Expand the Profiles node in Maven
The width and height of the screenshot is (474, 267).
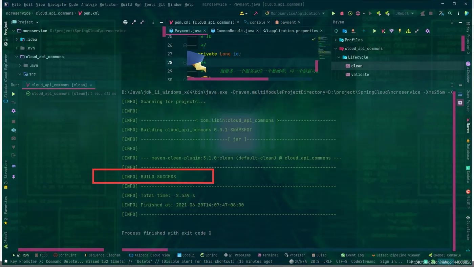click(336, 40)
